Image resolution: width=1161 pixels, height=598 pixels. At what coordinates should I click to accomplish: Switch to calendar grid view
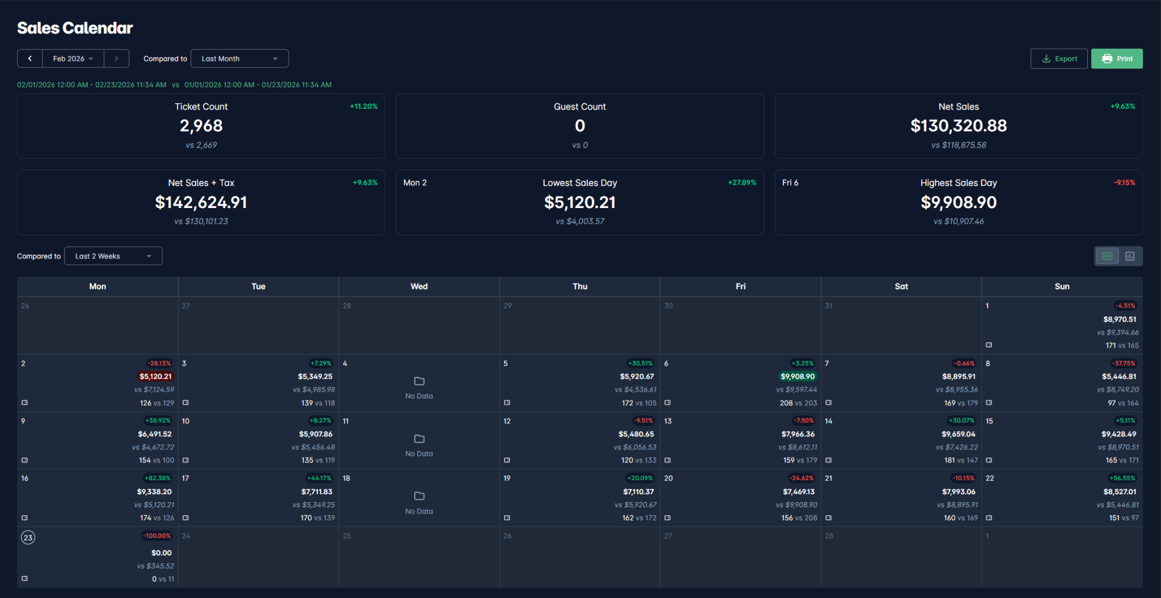coord(1107,256)
